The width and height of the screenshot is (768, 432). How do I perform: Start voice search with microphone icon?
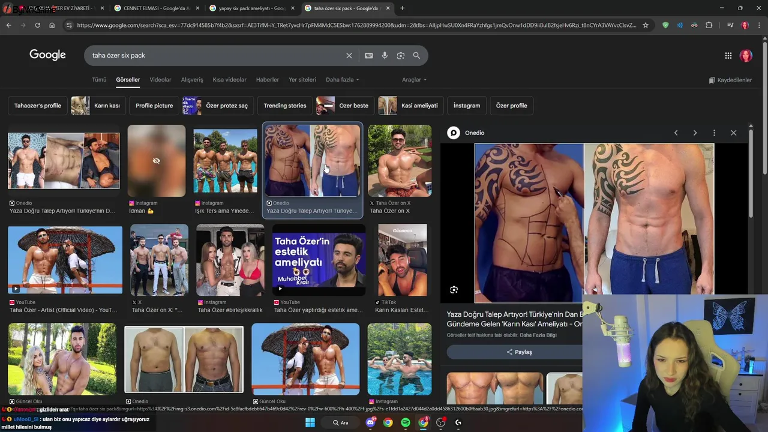(385, 55)
